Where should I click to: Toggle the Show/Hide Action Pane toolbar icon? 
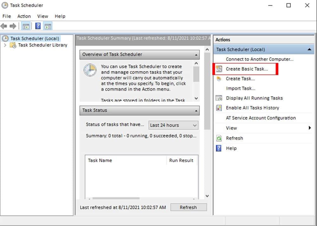tap(48, 26)
